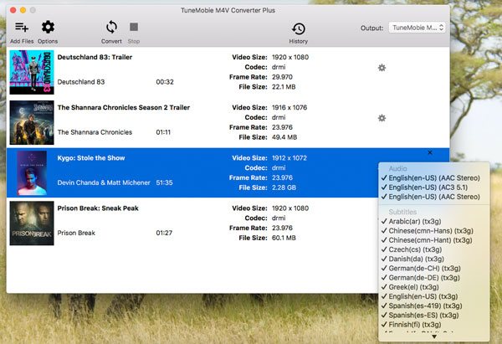Click the Add Files icon
The width and height of the screenshot is (502, 344).
pos(22,28)
